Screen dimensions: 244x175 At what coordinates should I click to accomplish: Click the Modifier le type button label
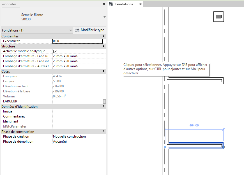pos(92,30)
